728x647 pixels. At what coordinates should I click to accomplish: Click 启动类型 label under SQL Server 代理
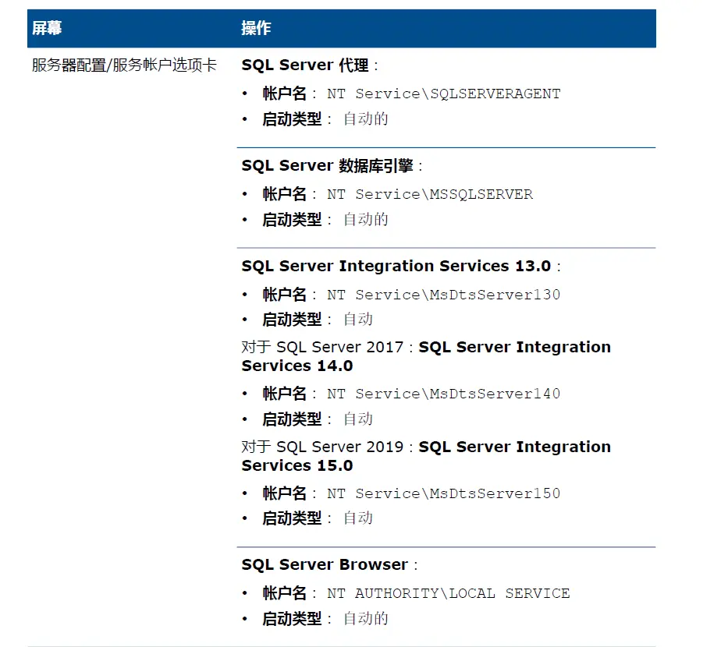tap(292, 119)
